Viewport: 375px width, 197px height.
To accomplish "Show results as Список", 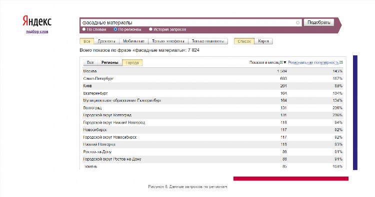I will click(x=244, y=41).
